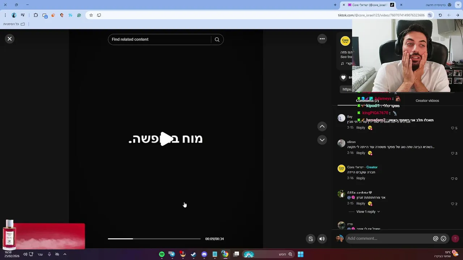Open the Extensions puzzle icon
The image size is (463, 260).
(36, 15)
